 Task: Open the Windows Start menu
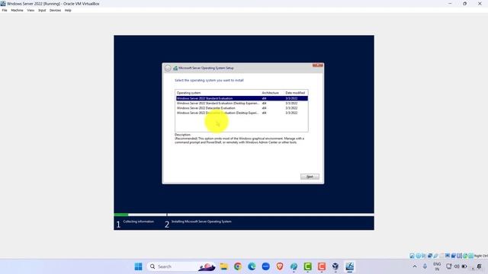click(139, 266)
